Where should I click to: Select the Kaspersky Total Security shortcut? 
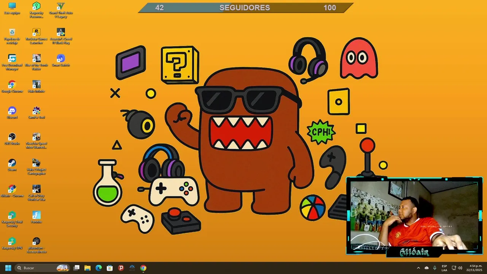(x=12, y=219)
